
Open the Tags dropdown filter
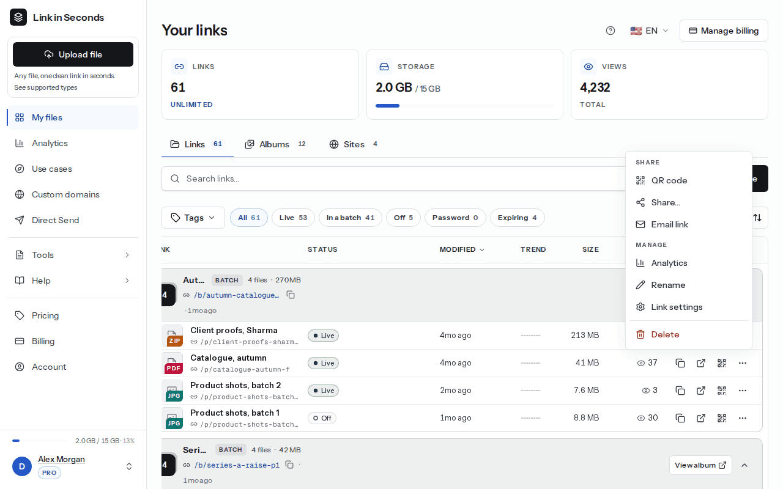click(x=193, y=218)
